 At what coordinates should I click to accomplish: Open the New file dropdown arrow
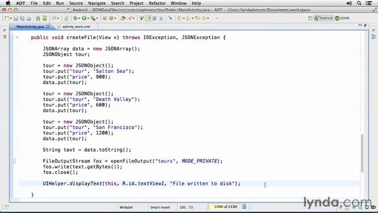point(11,18)
